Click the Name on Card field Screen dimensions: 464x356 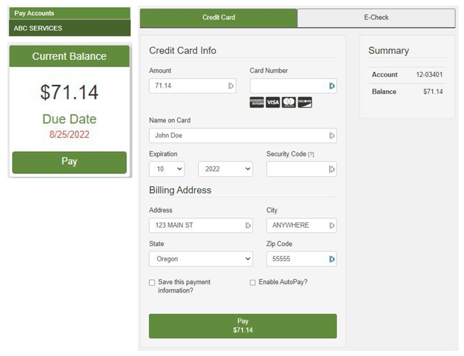[238, 136]
